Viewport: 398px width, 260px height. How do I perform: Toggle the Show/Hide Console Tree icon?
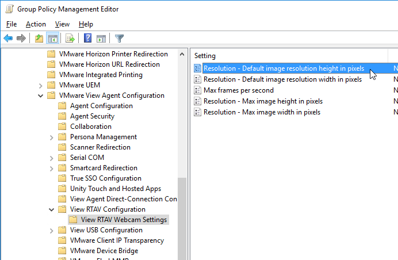(x=53, y=39)
